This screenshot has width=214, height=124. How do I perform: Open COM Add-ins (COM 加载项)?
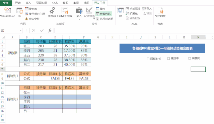(65, 12)
